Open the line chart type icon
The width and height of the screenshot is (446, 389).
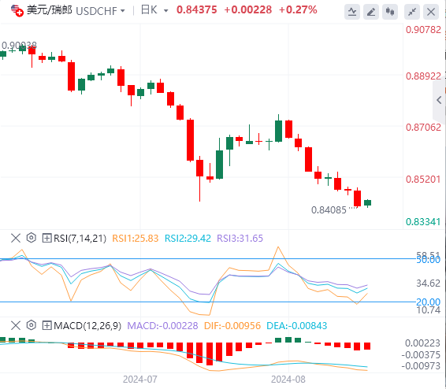tap(352, 12)
